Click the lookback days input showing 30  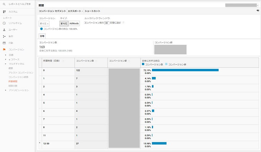click(107, 23)
